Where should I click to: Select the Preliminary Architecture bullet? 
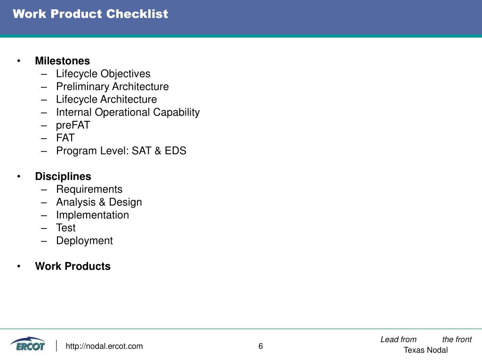[x=112, y=86]
